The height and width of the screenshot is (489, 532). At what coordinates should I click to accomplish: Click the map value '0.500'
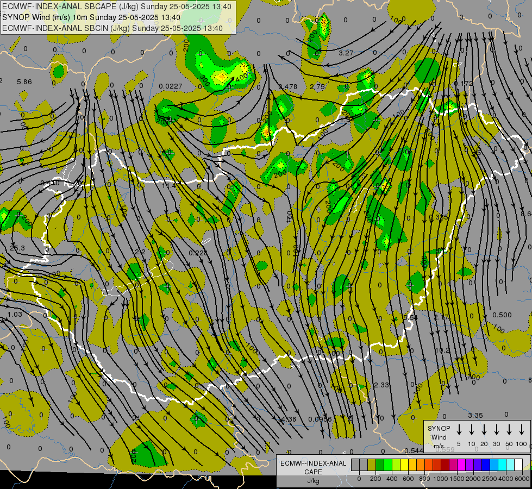502,315
